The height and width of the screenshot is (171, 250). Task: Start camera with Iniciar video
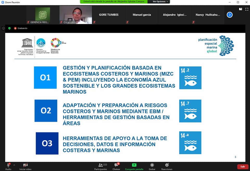click(x=26, y=166)
